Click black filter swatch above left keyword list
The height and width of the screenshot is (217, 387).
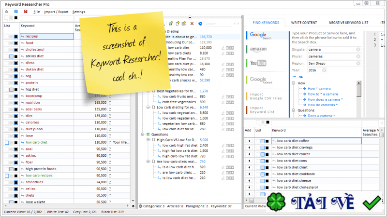16,18
